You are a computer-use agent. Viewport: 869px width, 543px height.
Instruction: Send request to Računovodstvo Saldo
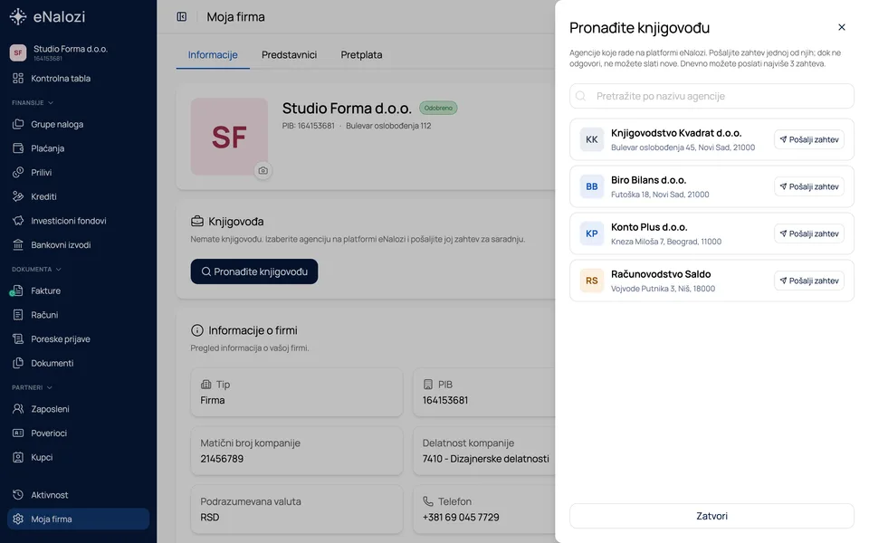pyautogui.click(x=809, y=281)
